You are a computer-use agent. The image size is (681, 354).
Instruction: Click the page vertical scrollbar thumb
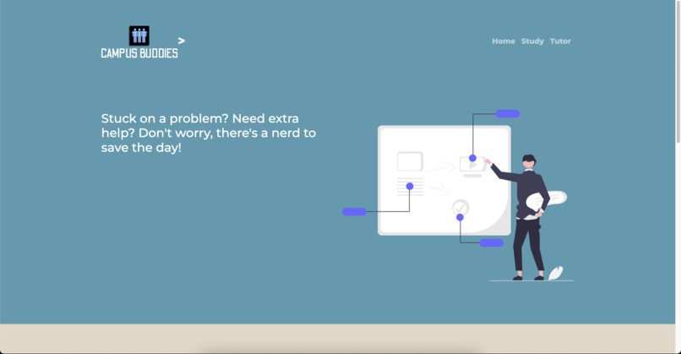tap(678, 72)
